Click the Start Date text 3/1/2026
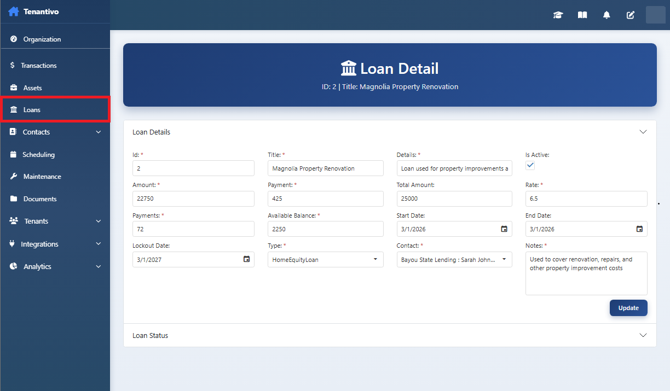 click(x=414, y=229)
